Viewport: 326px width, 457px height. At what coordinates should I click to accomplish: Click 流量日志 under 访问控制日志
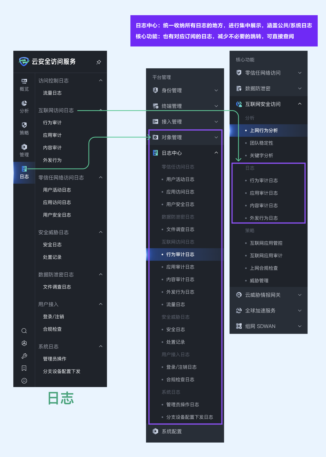coord(52,93)
